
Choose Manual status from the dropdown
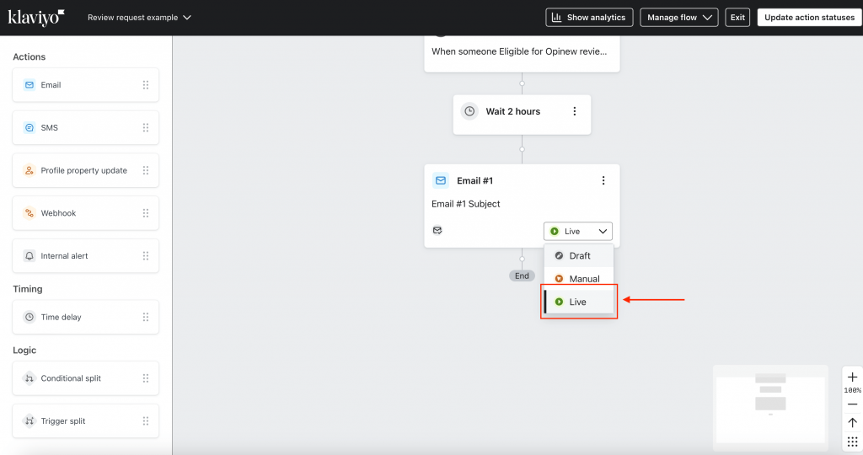(x=578, y=279)
